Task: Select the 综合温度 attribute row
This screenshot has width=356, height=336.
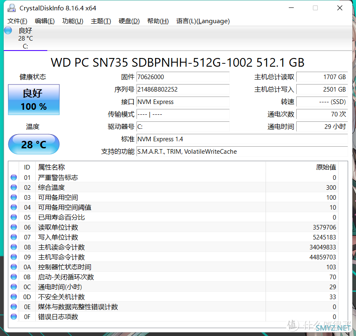Action: [x=173, y=188]
